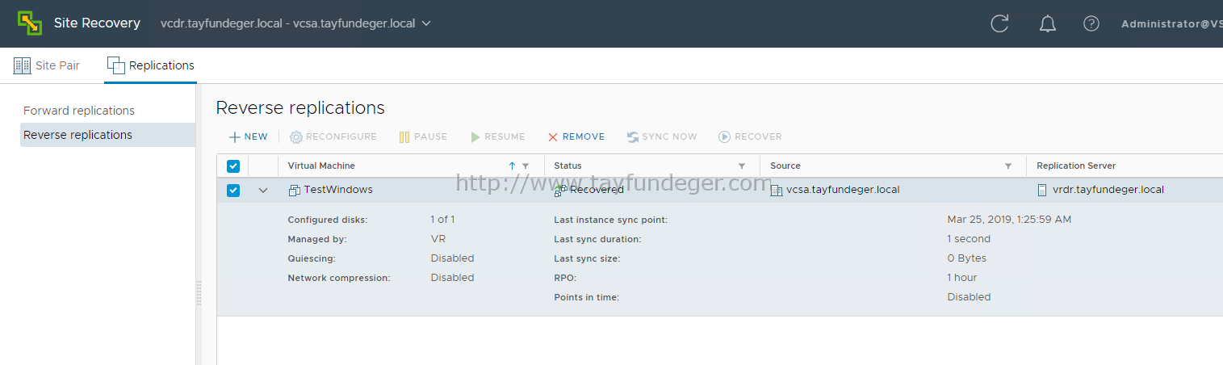Click the Site Recovery logo icon
Viewport: 1223px width, 365px height.
(30, 23)
